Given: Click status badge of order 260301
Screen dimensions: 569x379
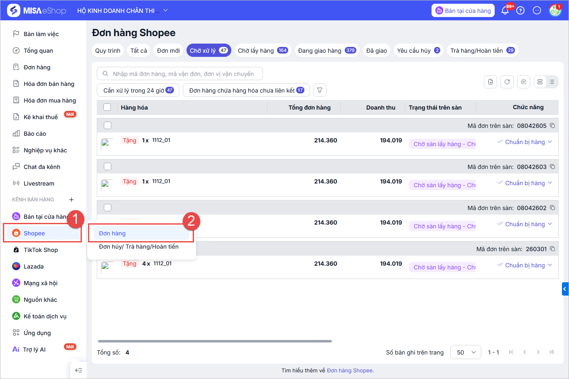Looking at the screenshot, I should pos(442,267).
